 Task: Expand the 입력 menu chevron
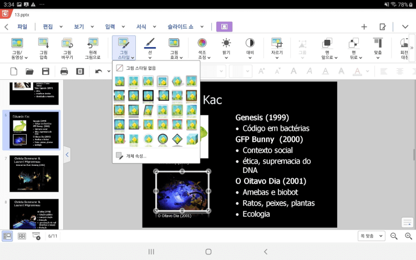123,27
